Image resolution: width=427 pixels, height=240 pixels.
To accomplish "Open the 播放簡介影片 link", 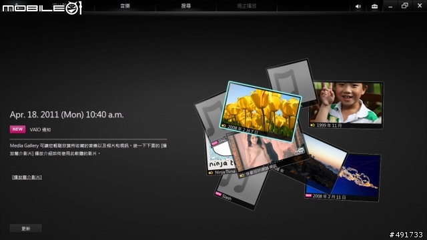I will pos(27,177).
